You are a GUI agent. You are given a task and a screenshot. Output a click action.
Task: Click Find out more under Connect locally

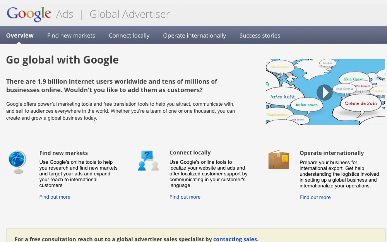tap(185, 197)
